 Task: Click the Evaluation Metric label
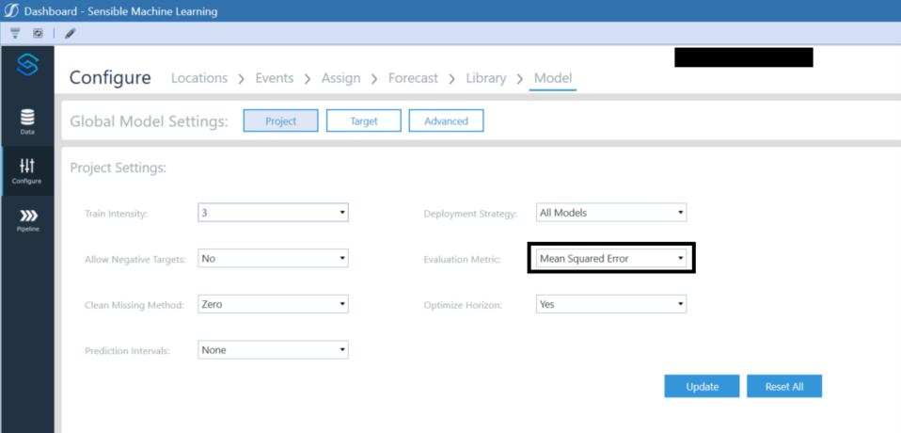tap(462, 260)
